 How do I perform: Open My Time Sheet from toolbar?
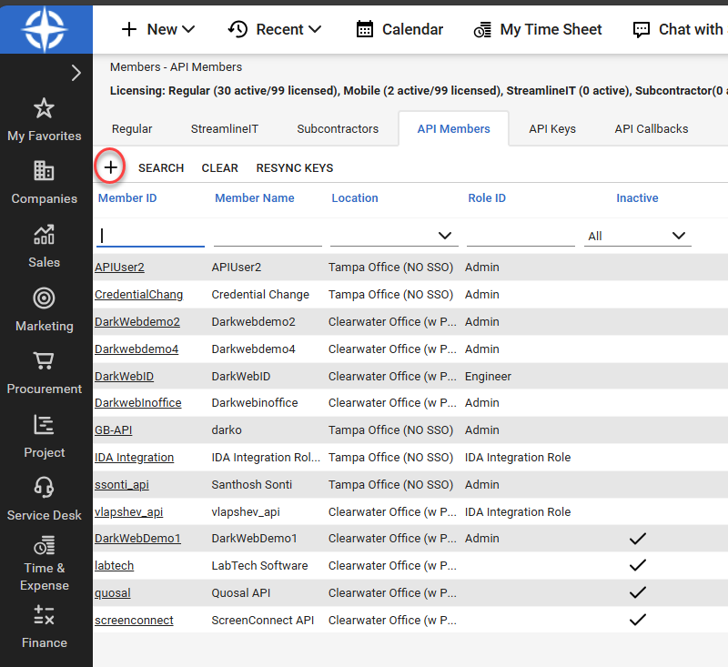(538, 29)
